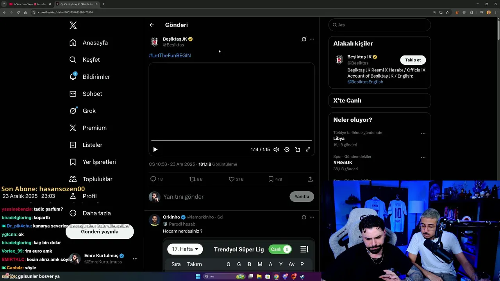Open Grok from the sidebar
This screenshot has width=500, height=281.
point(82,111)
